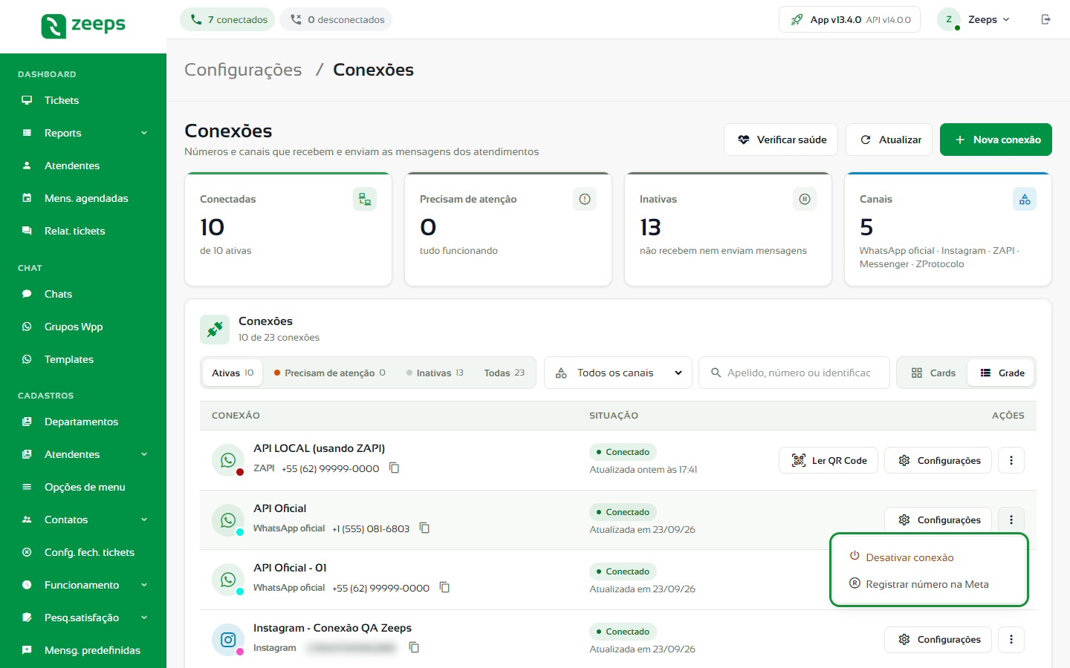
Task: Select the Inativas tab
Action: click(435, 373)
